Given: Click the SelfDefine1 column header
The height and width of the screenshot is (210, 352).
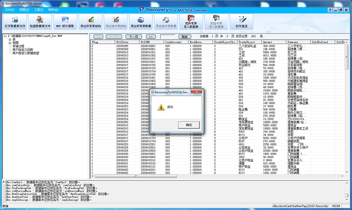Looking at the screenshot, I should pos(323,42).
